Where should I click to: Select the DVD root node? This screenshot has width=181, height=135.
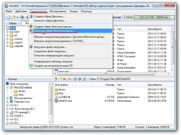[x=13, y=28]
